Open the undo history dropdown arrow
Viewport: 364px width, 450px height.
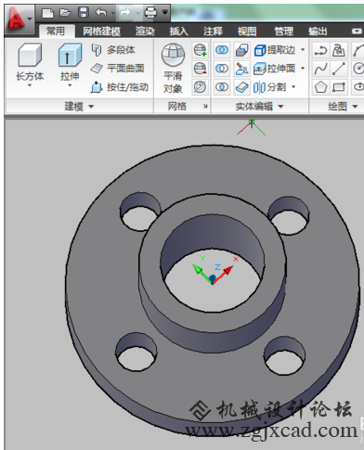coord(112,13)
